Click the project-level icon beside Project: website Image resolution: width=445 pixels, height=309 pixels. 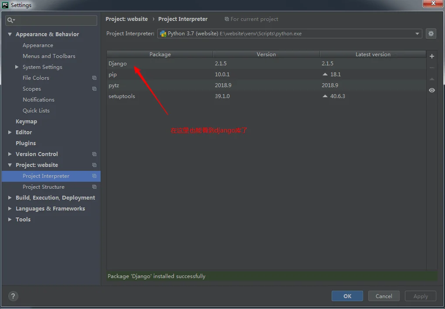pos(94,165)
